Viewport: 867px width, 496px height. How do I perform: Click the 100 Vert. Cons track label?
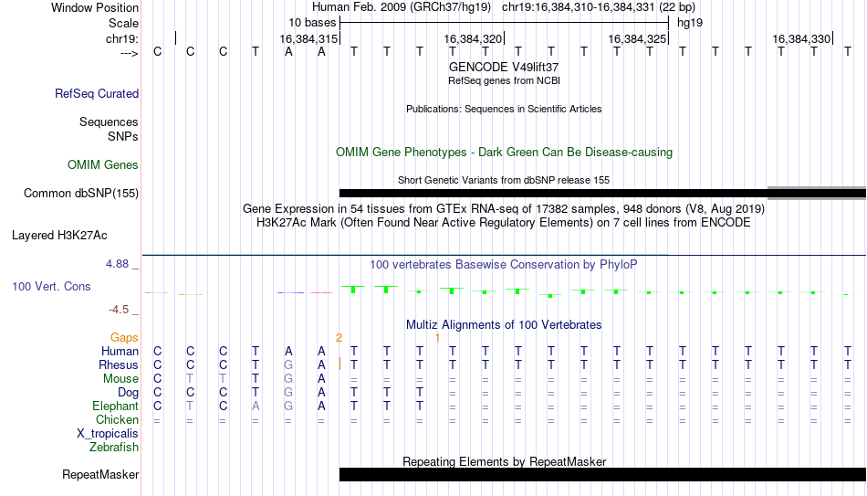point(51,286)
